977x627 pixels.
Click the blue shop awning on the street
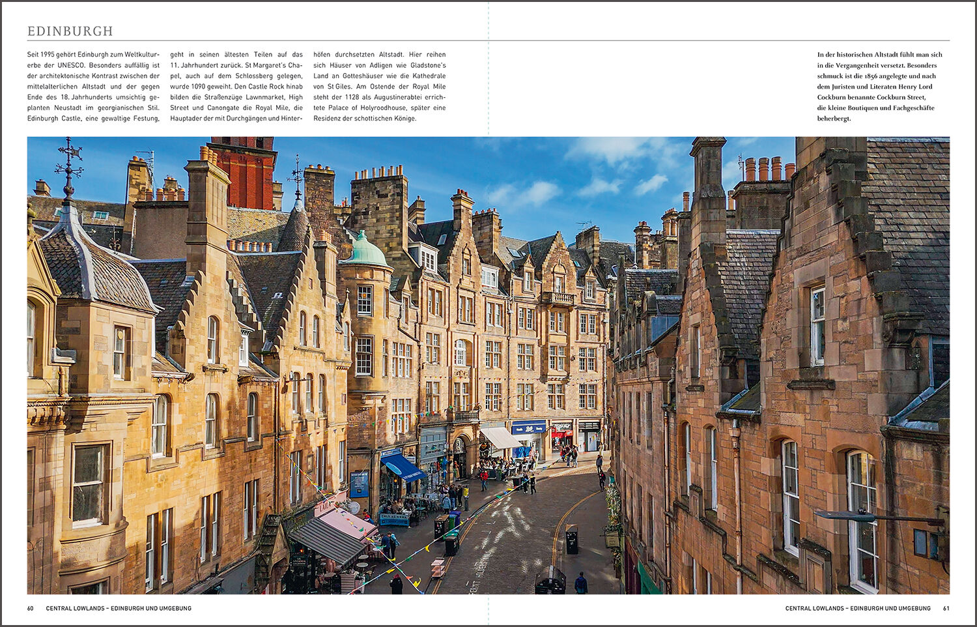click(403, 467)
